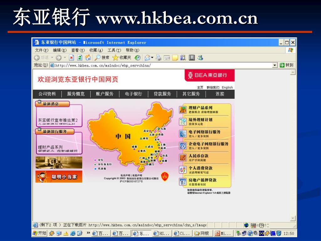This screenshot has height=241, width=321.
Task: Open the forward button history dropdown arrow
Action: [x=65, y=58]
